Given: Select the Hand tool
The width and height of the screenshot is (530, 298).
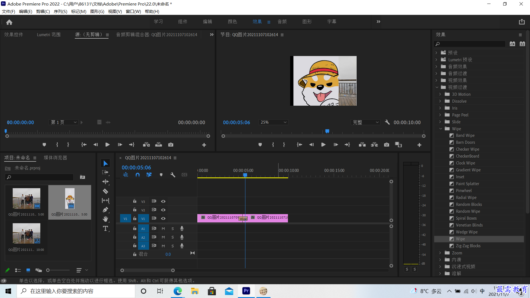Looking at the screenshot, I should (105, 219).
